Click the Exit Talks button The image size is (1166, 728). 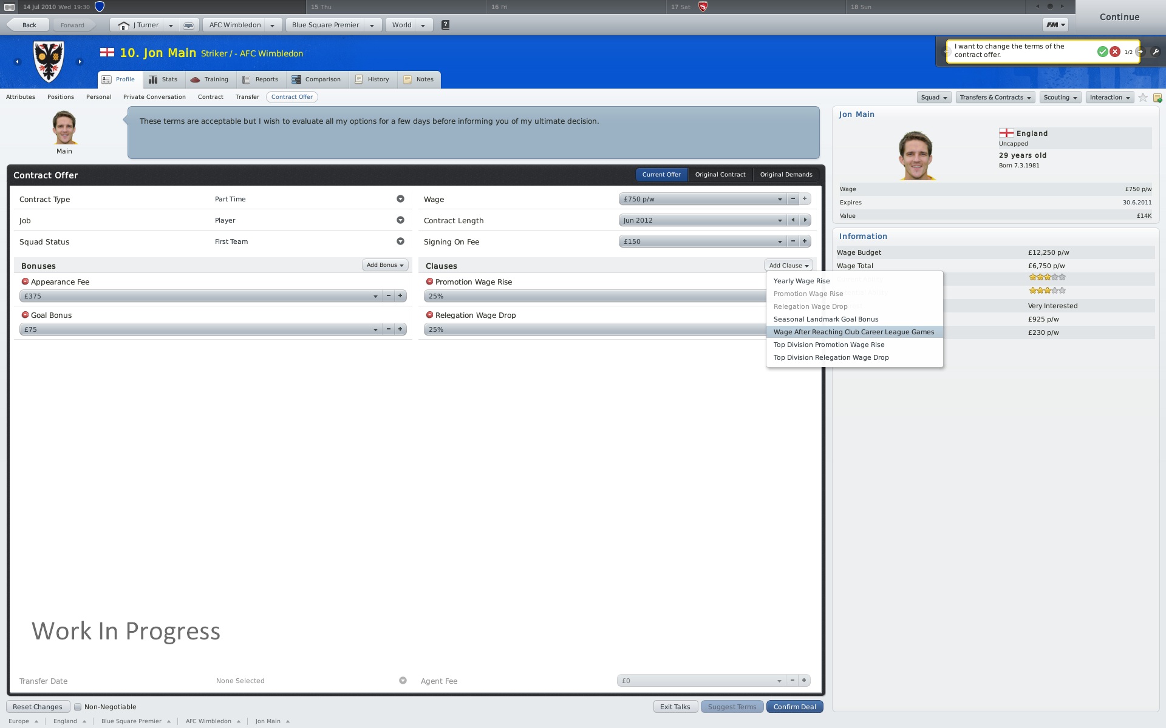pyautogui.click(x=675, y=706)
